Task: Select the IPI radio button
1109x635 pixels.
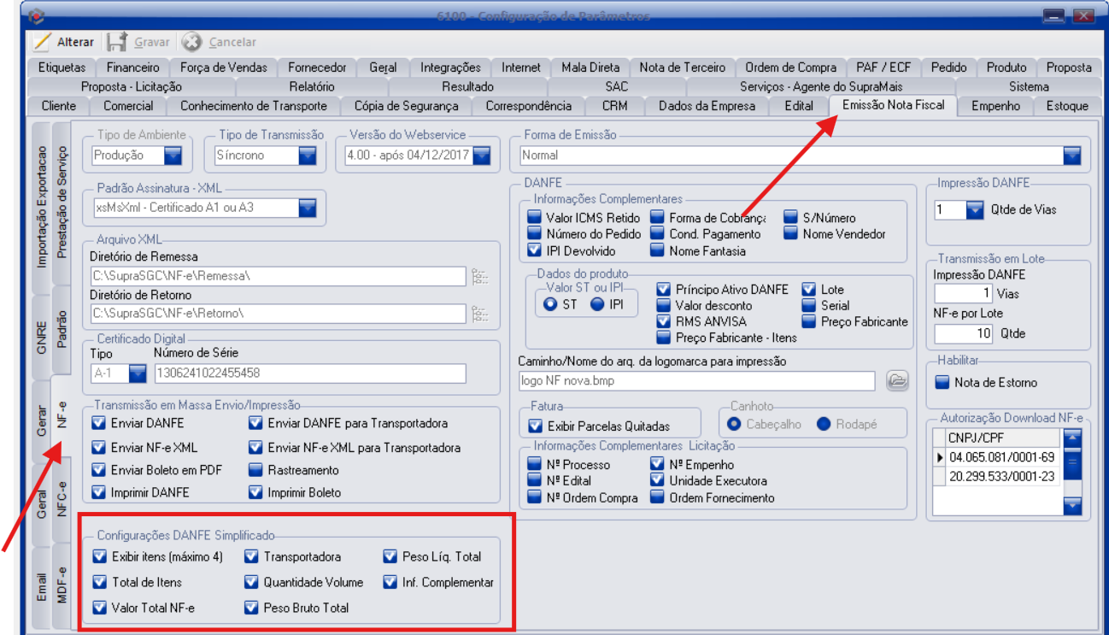Action: coord(597,304)
